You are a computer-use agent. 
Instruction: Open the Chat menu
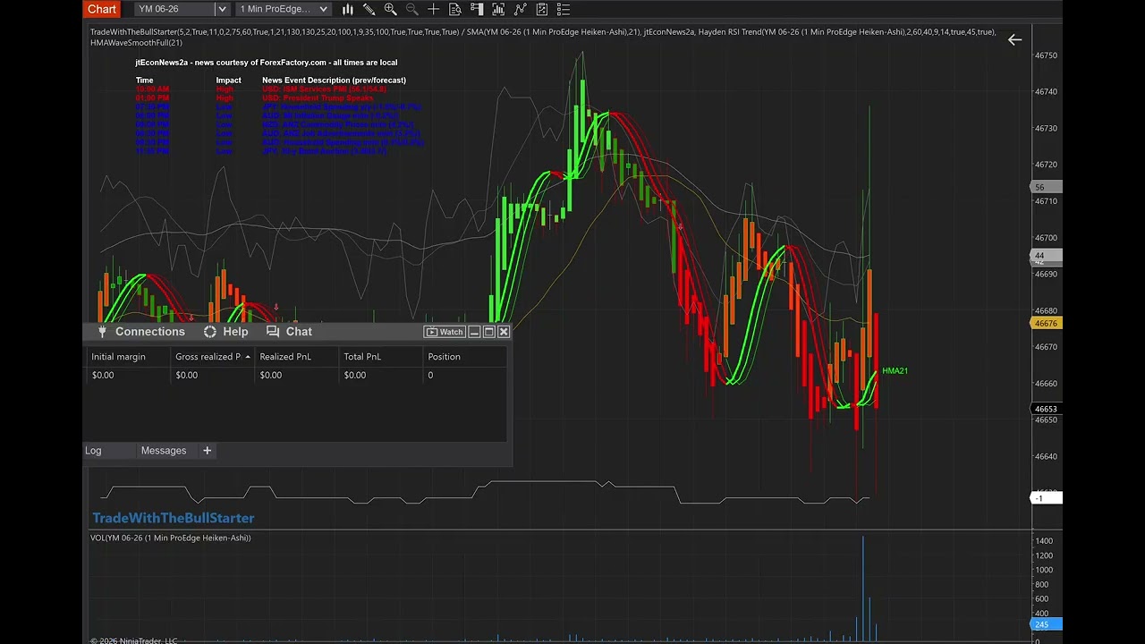[x=299, y=331]
